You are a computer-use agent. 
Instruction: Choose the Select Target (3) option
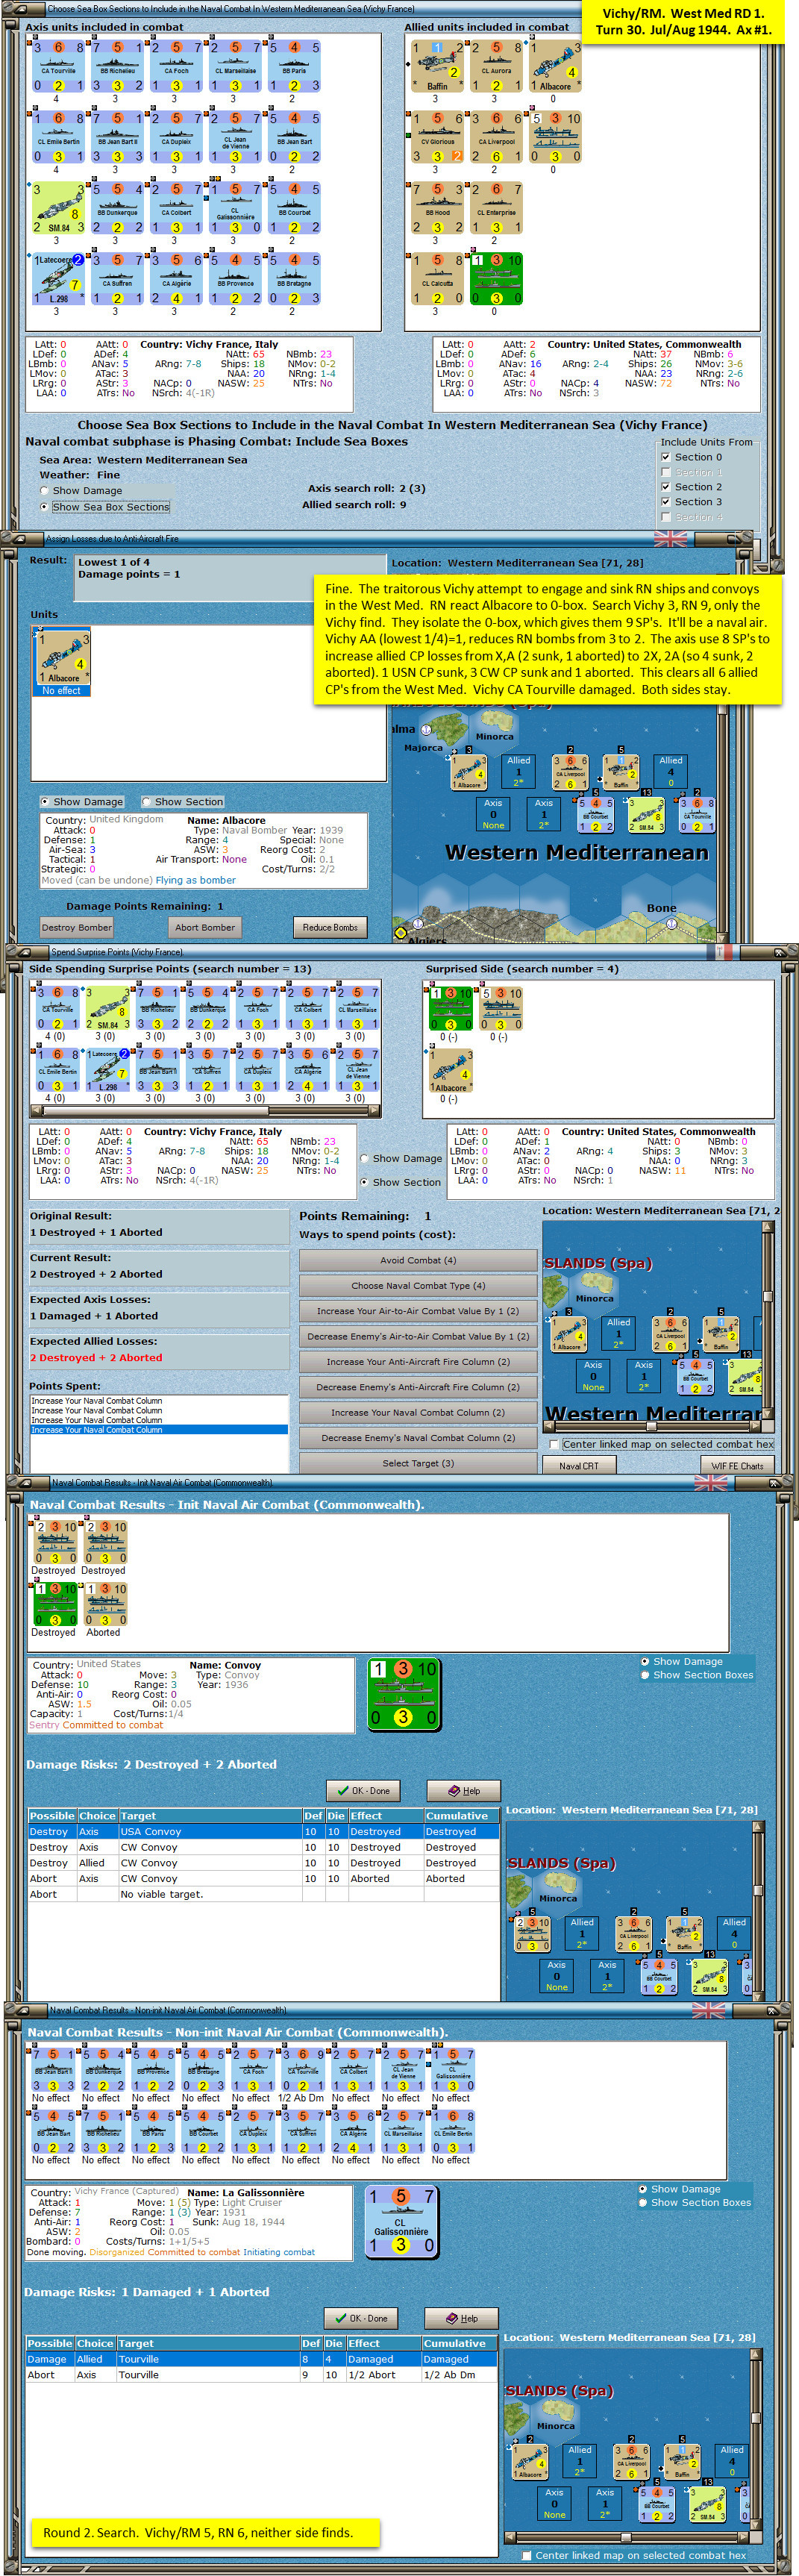pyautogui.click(x=418, y=1463)
